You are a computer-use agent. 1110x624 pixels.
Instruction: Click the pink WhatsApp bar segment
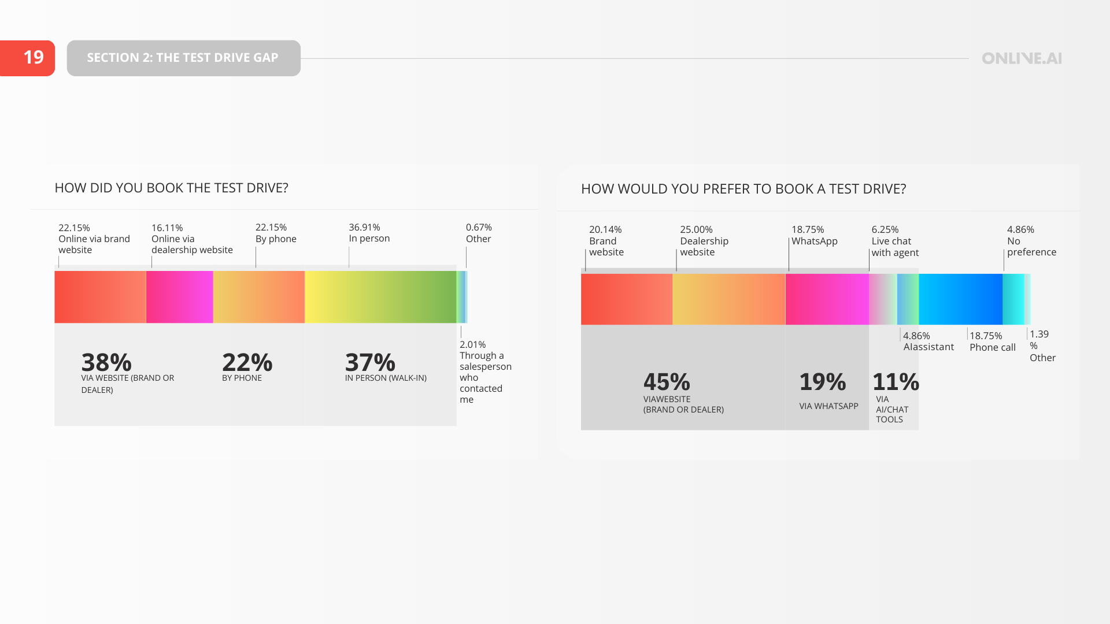[827, 299]
